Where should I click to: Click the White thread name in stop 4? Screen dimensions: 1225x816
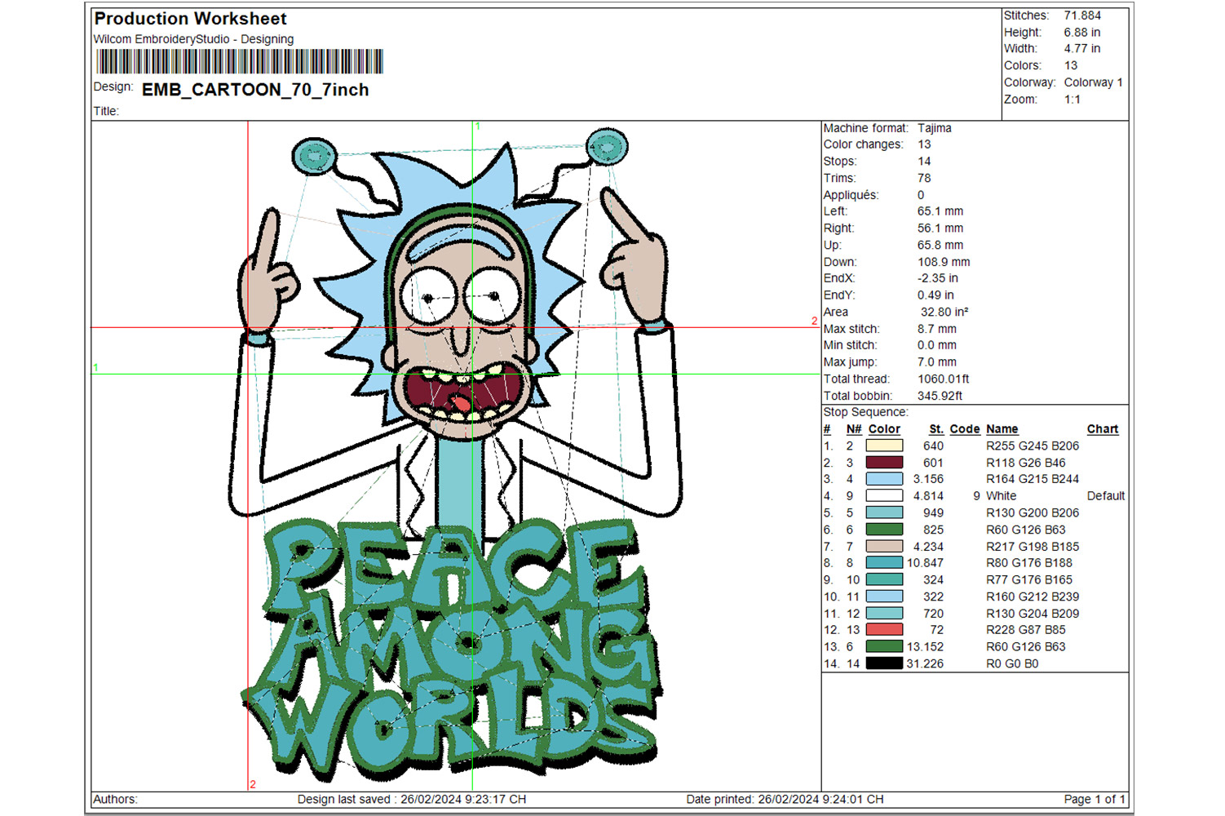coord(1002,496)
